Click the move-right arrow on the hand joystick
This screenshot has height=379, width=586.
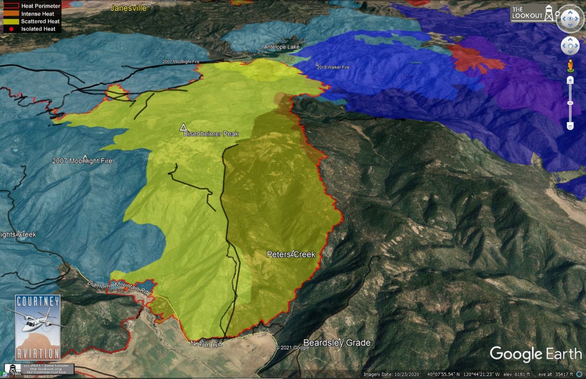pyautogui.click(x=576, y=46)
